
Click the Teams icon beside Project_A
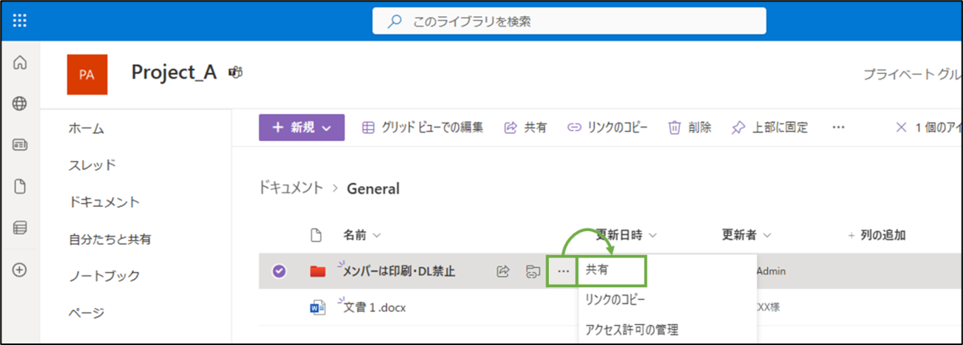click(x=236, y=72)
